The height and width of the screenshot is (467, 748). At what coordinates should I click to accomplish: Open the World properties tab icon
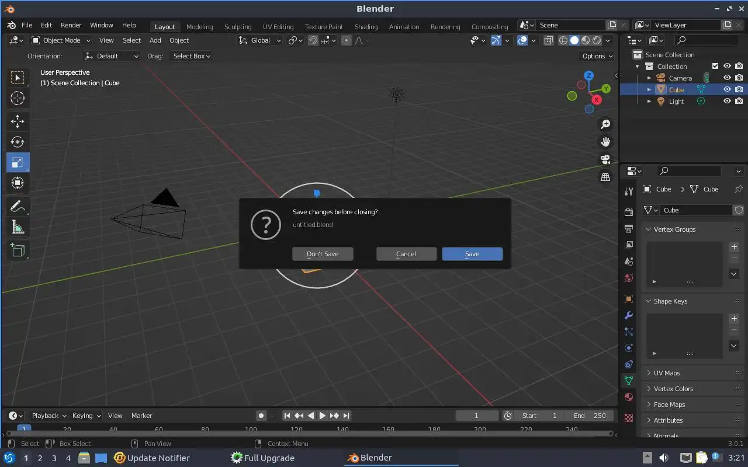click(x=629, y=278)
